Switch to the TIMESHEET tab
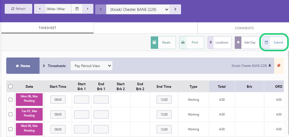Screen dimensions: 289x137 [47, 28]
